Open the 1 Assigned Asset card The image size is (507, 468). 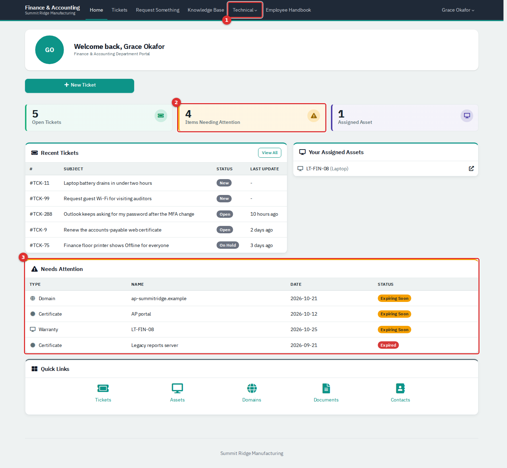coord(405,118)
